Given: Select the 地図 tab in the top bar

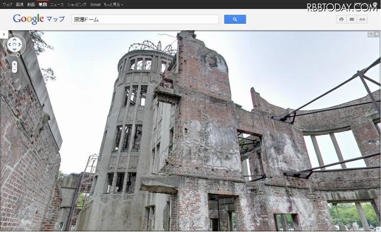Looking at the screenshot, I should click(x=43, y=4).
